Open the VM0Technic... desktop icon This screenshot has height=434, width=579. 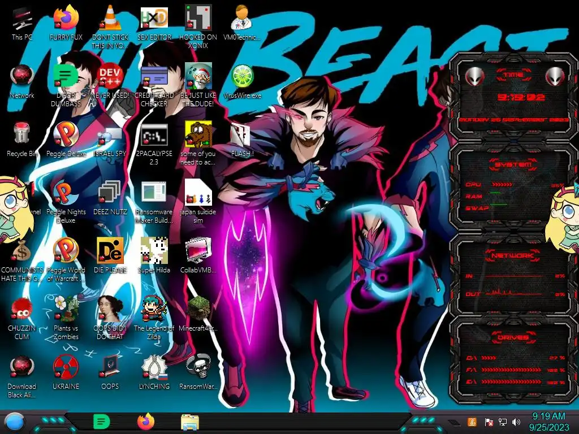[242, 23]
